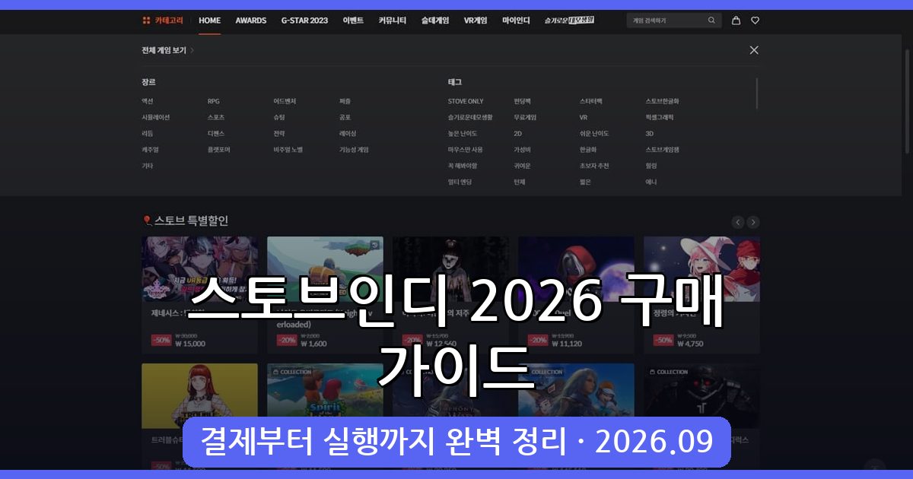Select the 시뮬레이션 genre
This screenshot has height=479, width=913.
click(156, 117)
